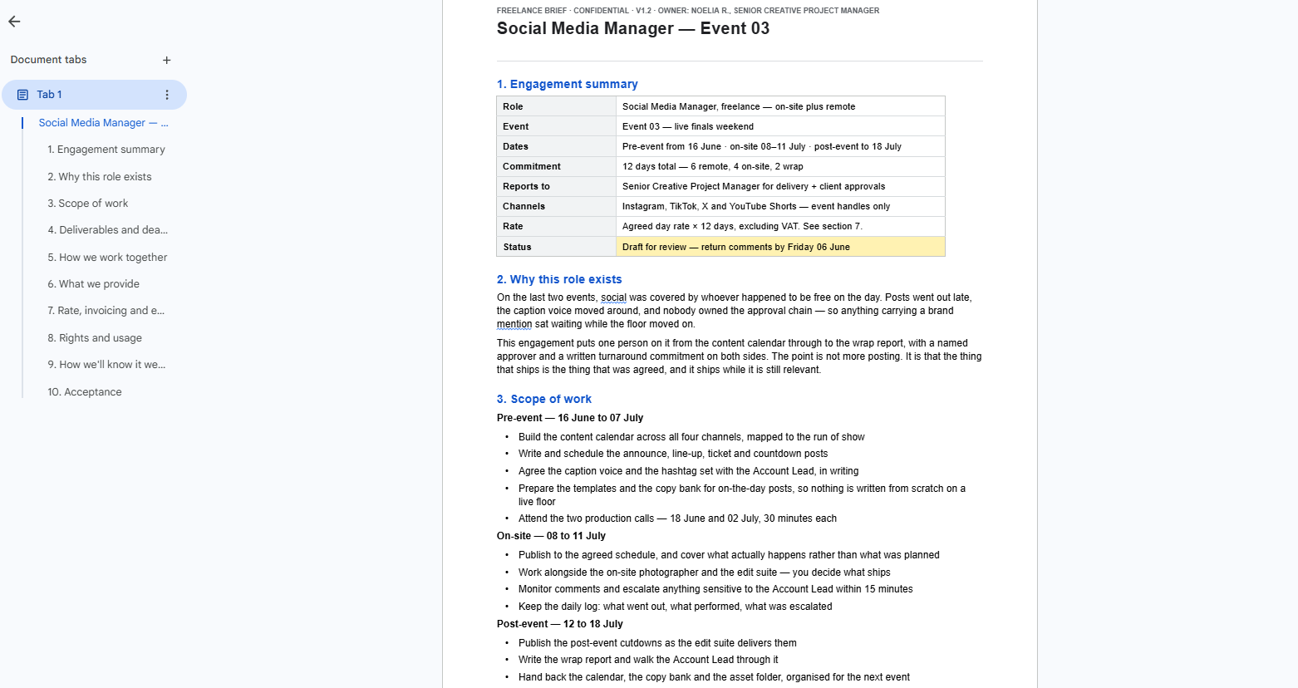Click bullet 'Work alongside the on-site photographer'
Image resolution: width=1298 pixels, height=688 pixels.
705,573
